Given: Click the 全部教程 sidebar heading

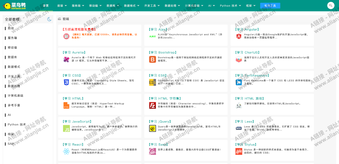Looking at the screenshot, I should 12,19.
